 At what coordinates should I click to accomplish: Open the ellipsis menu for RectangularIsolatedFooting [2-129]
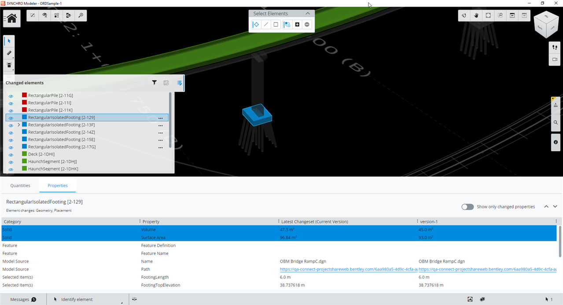pos(160,118)
